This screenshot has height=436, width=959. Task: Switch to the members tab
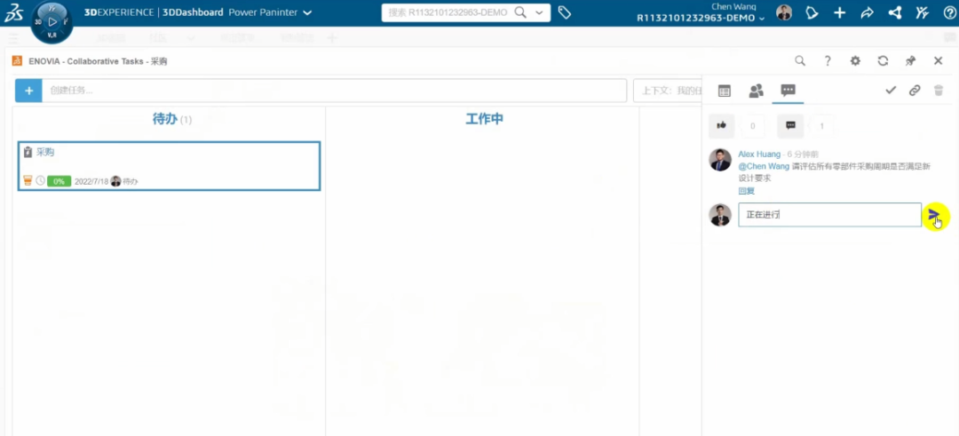756,91
